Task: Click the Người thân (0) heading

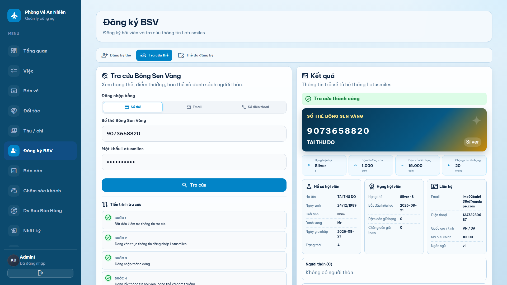Action: coord(319,264)
